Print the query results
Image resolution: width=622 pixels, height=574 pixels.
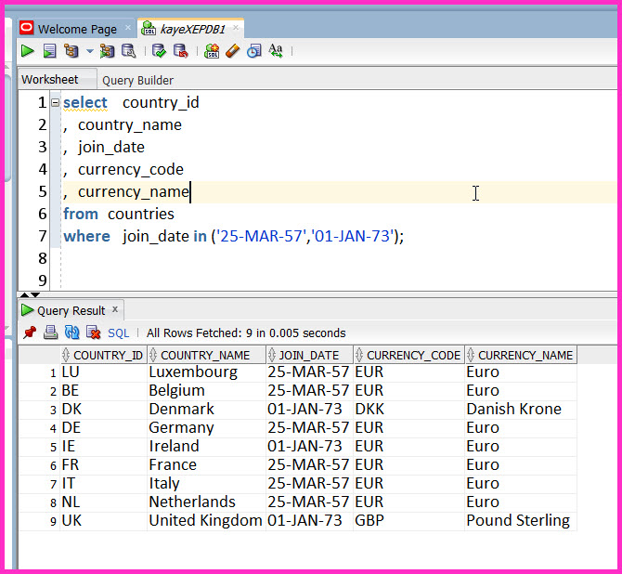point(50,333)
